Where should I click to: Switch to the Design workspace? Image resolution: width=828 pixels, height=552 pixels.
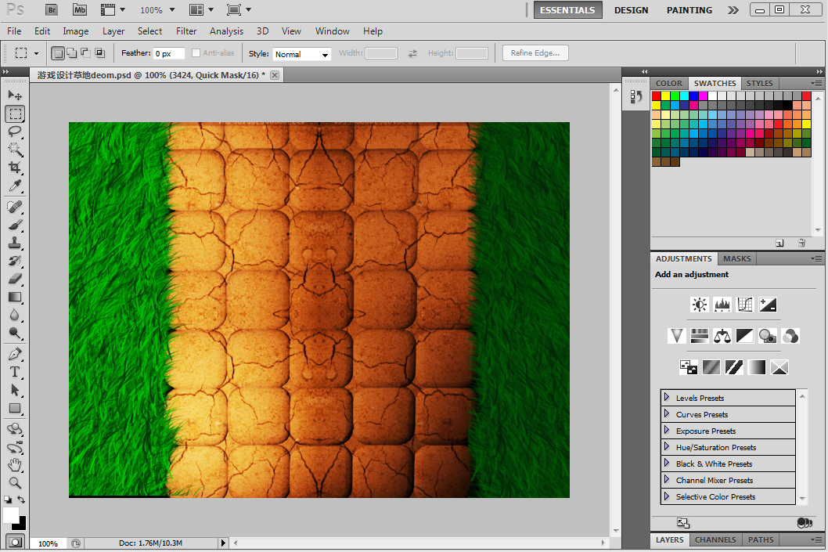pos(631,10)
